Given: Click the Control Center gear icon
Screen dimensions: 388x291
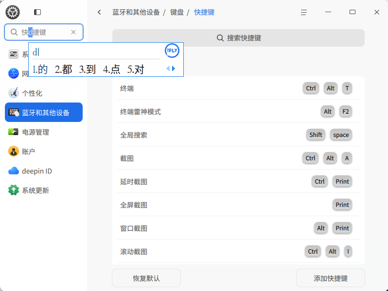Looking at the screenshot, I should (x=13, y=12).
